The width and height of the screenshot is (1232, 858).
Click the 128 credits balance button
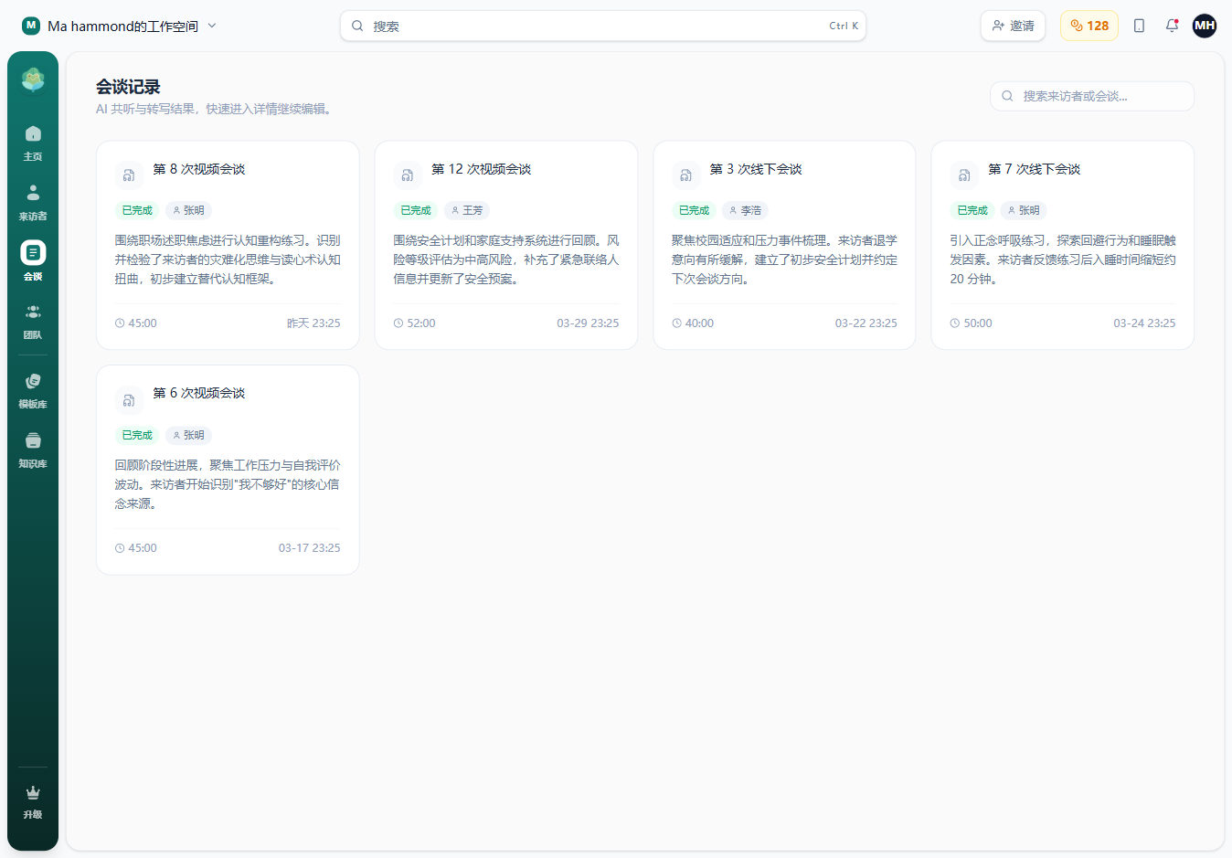click(x=1089, y=26)
